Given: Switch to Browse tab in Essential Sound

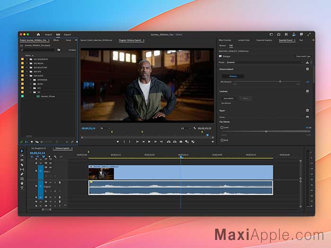Looking at the screenshot, I should [222, 45].
